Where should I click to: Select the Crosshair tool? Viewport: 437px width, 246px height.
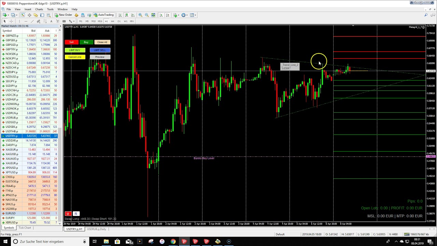tap(11, 21)
